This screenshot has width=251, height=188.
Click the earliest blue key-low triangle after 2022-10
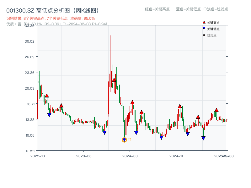point(50,115)
